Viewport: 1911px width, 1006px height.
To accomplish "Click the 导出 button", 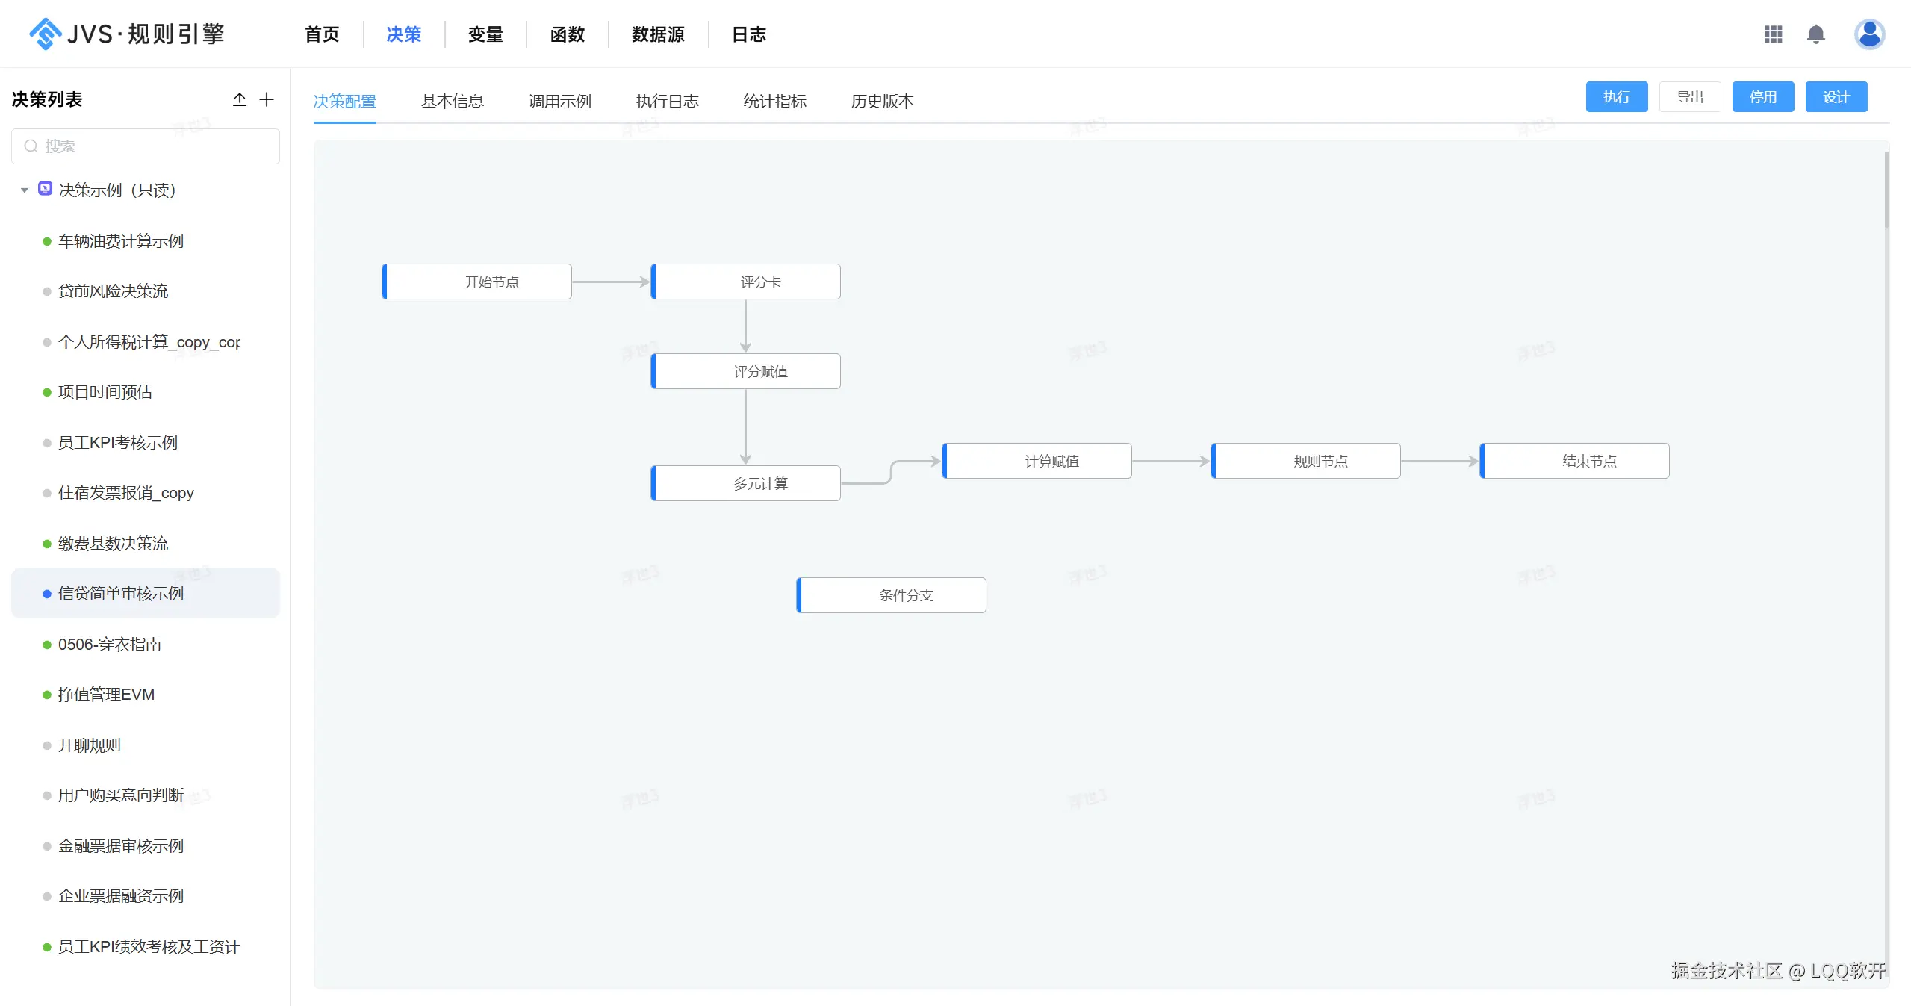I will [1689, 97].
